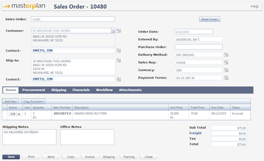This screenshot has height=161, width=264.
Task: Click the Sales Order number field
Action: pyautogui.click(x=73, y=19)
